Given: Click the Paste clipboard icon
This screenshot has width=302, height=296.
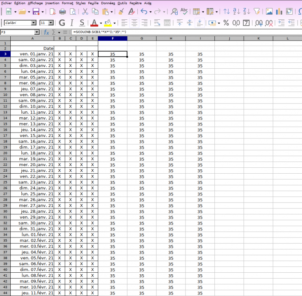Looking at the screenshot, I should coord(105,12).
